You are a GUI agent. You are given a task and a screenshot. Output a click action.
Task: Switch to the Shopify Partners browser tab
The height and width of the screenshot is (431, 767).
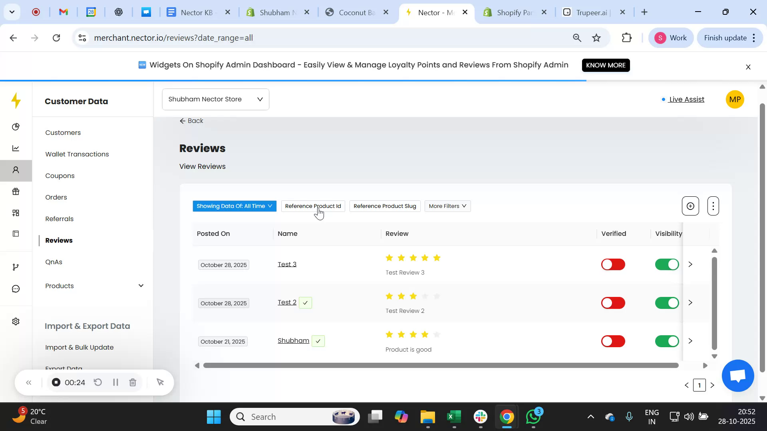coord(513,12)
